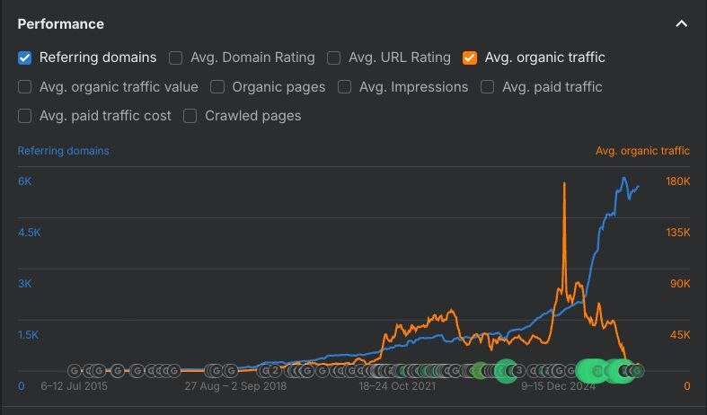The height and width of the screenshot is (415, 707).
Task: Enable Avg. URL Rating checkbox
Action: pos(333,57)
